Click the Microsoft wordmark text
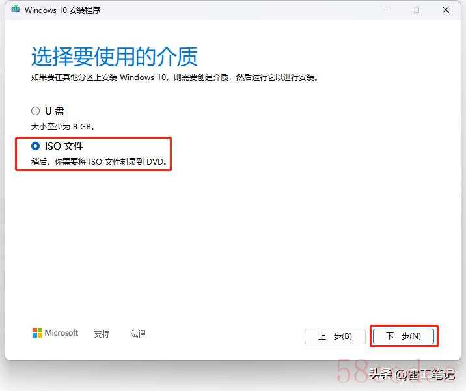The width and height of the screenshot is (466, 391). [x=61, y=332]
